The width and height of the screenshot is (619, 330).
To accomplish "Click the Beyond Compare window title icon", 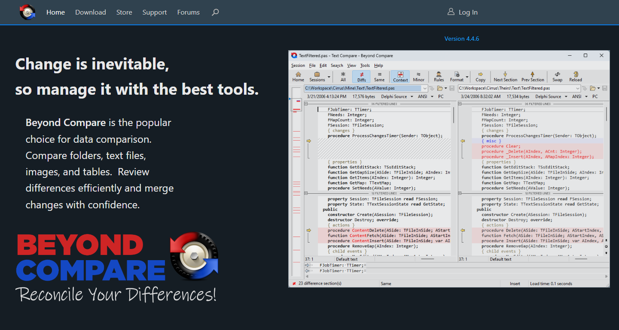I will click(294, 56).
